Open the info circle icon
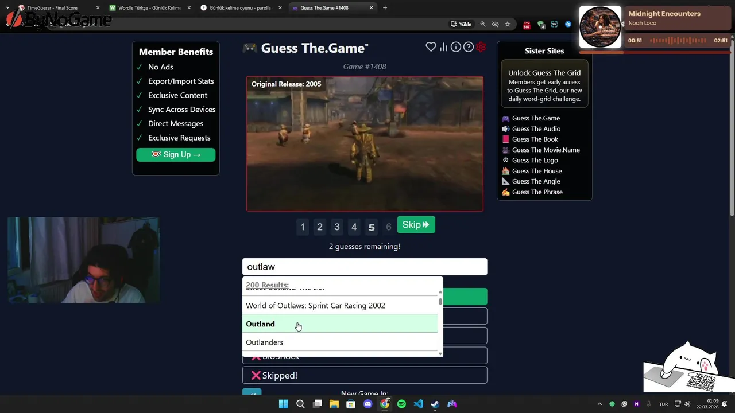 [x=456, y=47]
